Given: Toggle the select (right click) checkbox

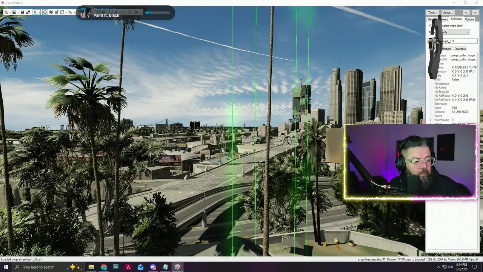Looking at the screenshot, I should 430,26.
